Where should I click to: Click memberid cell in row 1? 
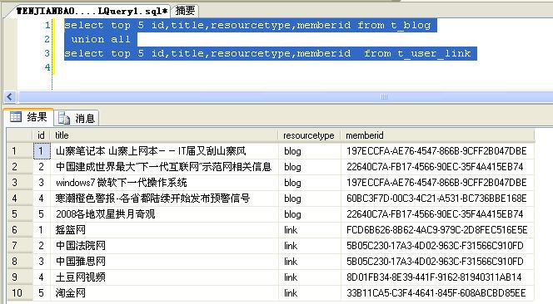coord(437,151)
